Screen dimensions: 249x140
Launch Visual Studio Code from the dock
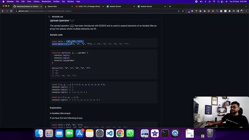point(110,133)
